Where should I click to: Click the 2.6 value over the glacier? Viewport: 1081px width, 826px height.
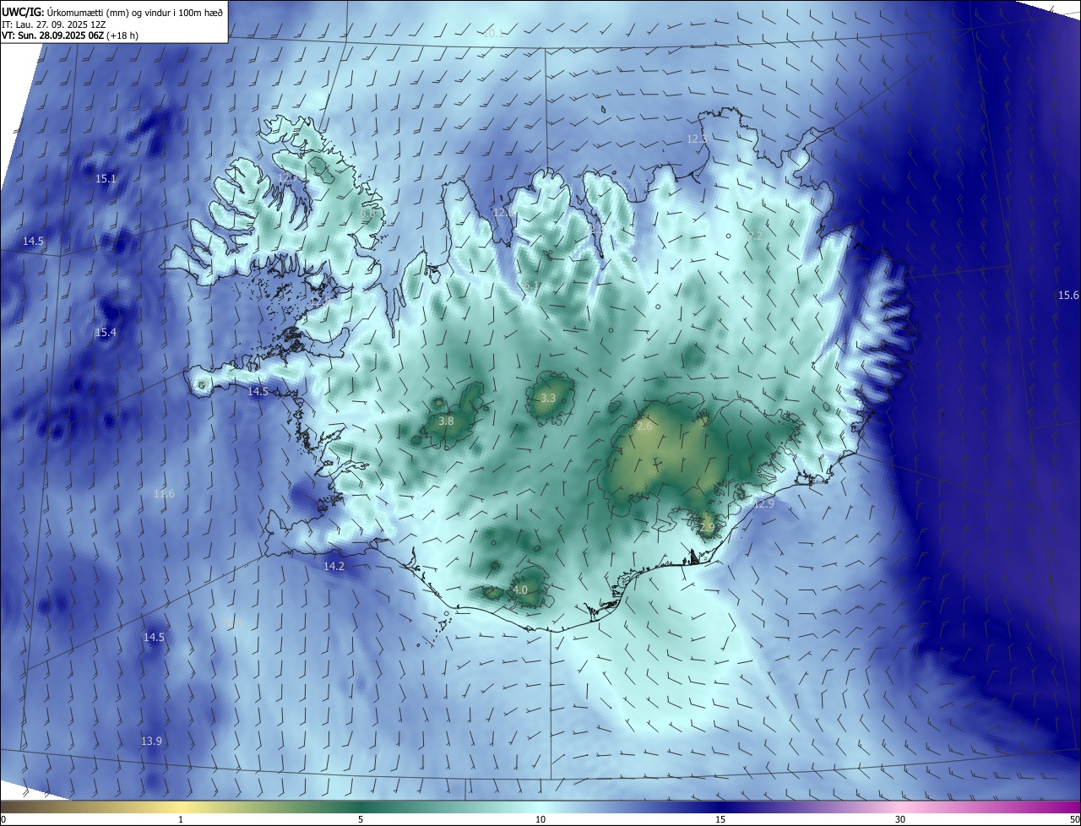(644, 427)
